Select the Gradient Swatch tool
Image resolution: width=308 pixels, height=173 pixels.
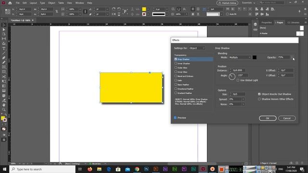pos(4,86)
